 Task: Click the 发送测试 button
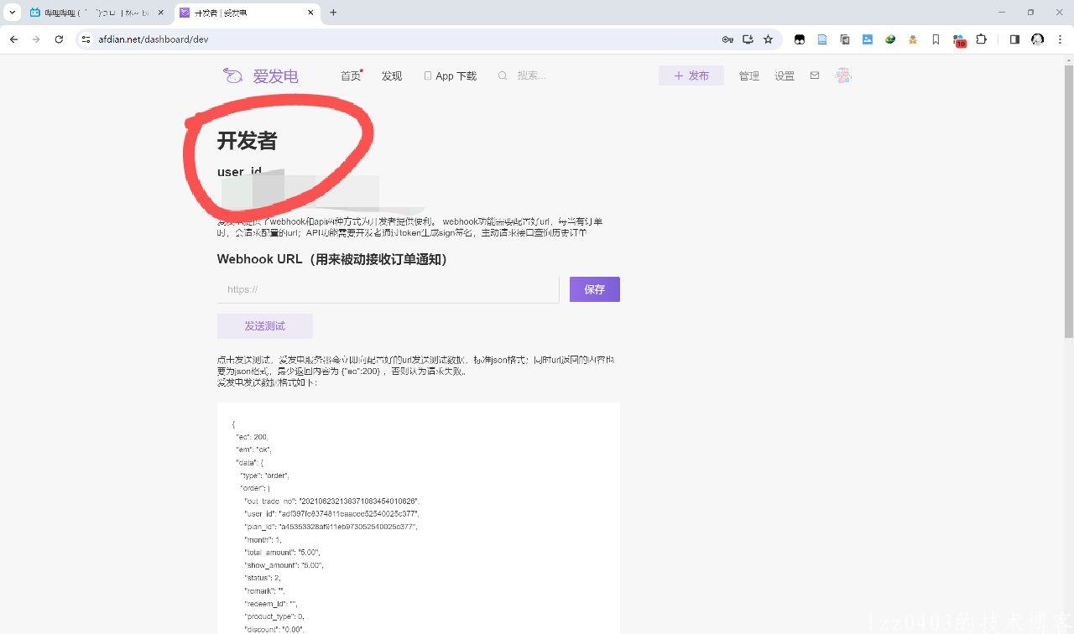tap(265, 326)
